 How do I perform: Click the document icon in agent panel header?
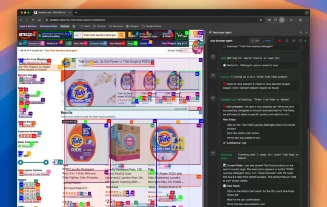tap(300, 41)
